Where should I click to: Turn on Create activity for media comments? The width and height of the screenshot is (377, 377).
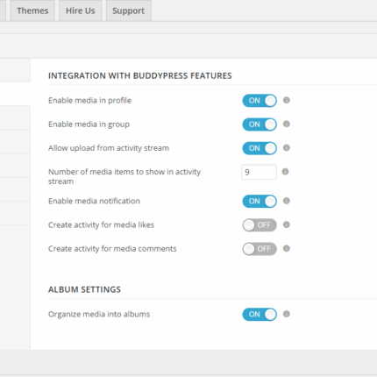(260, 249)
